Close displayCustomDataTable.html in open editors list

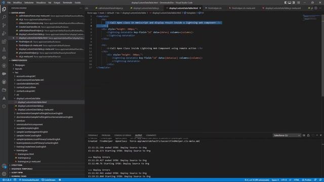coord(14,38)
